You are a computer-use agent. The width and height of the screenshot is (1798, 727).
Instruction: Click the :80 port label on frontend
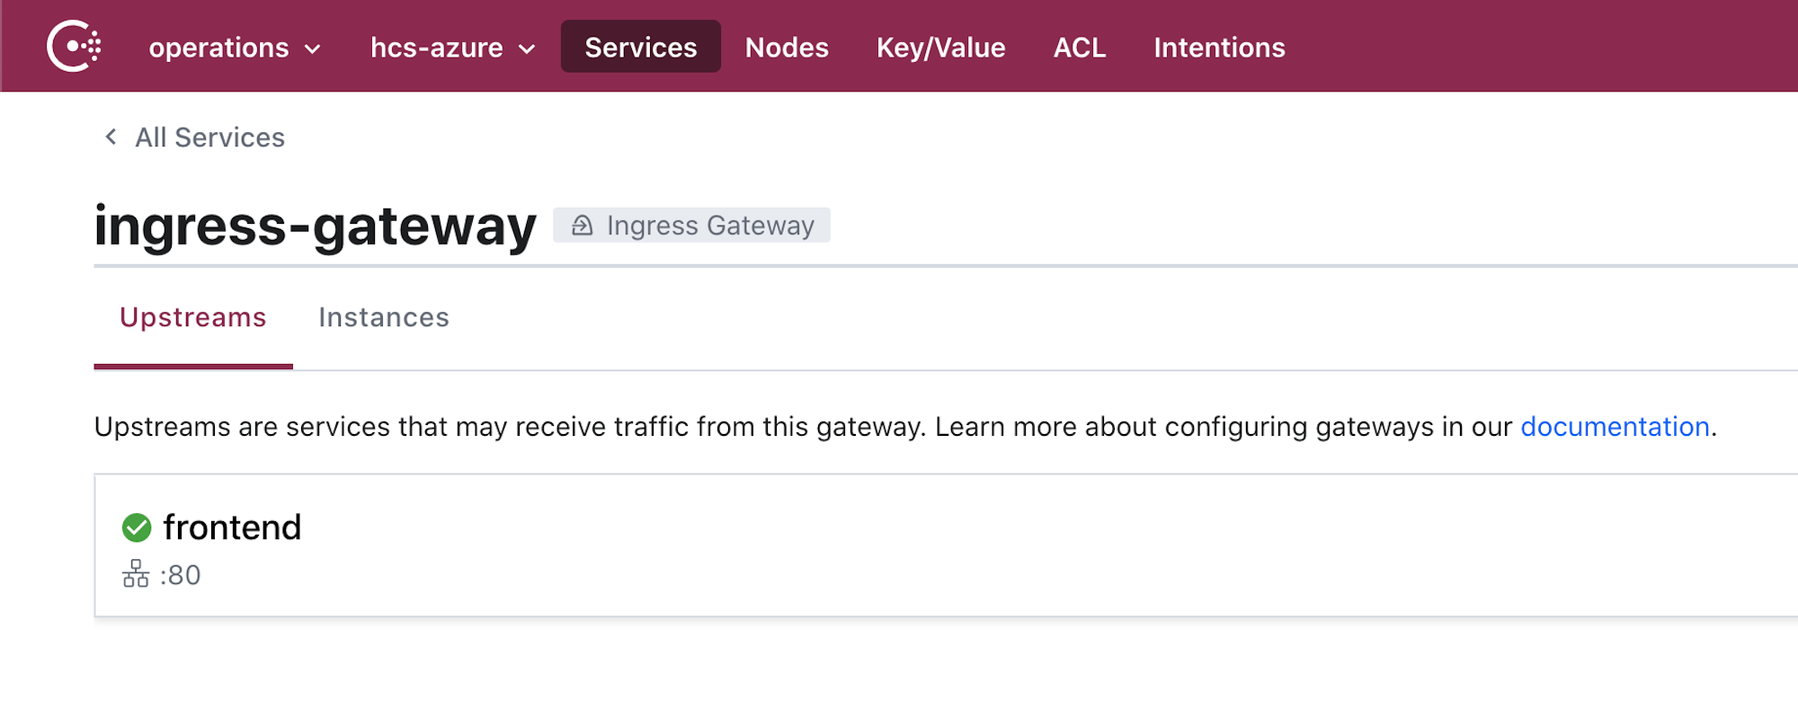coord(179,574)
